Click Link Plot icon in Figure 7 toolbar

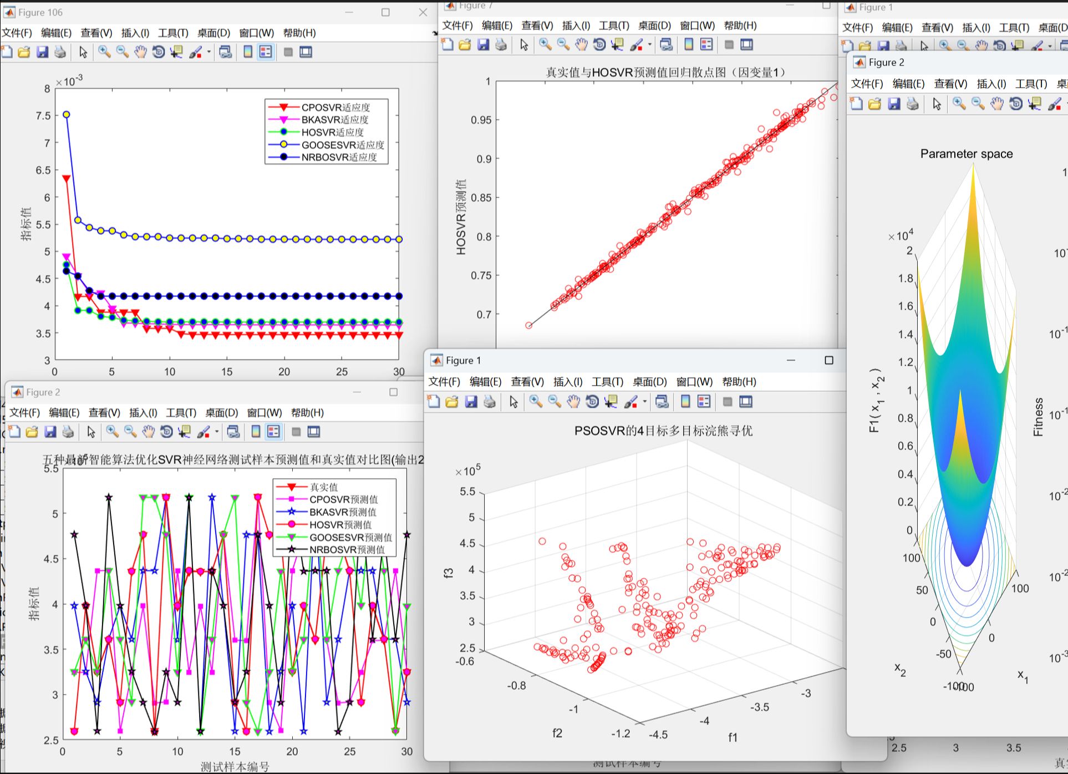click(x=666, y=45)
